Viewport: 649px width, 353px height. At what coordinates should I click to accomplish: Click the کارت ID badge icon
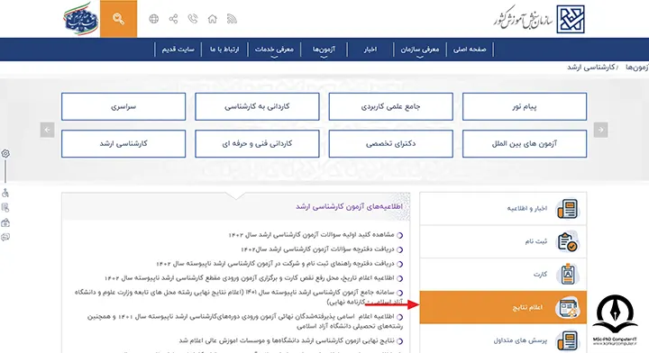(568, 274)
